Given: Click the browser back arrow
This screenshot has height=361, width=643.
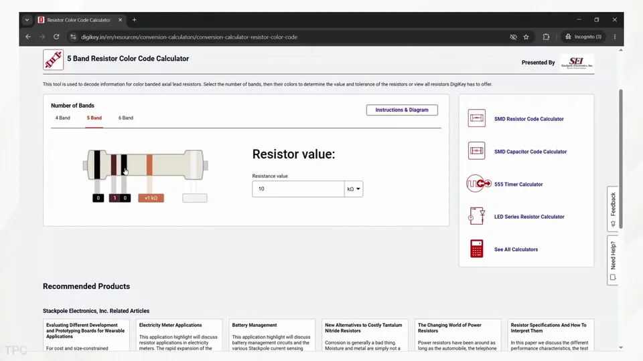Looking at the screenshot, I should (x=28, y=37).
